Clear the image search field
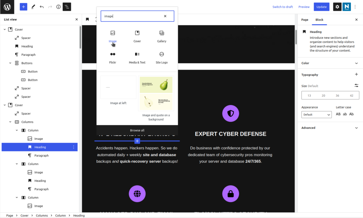Viewport: 363px width, 218px height. pyautogui.click(x=165, y=16)
